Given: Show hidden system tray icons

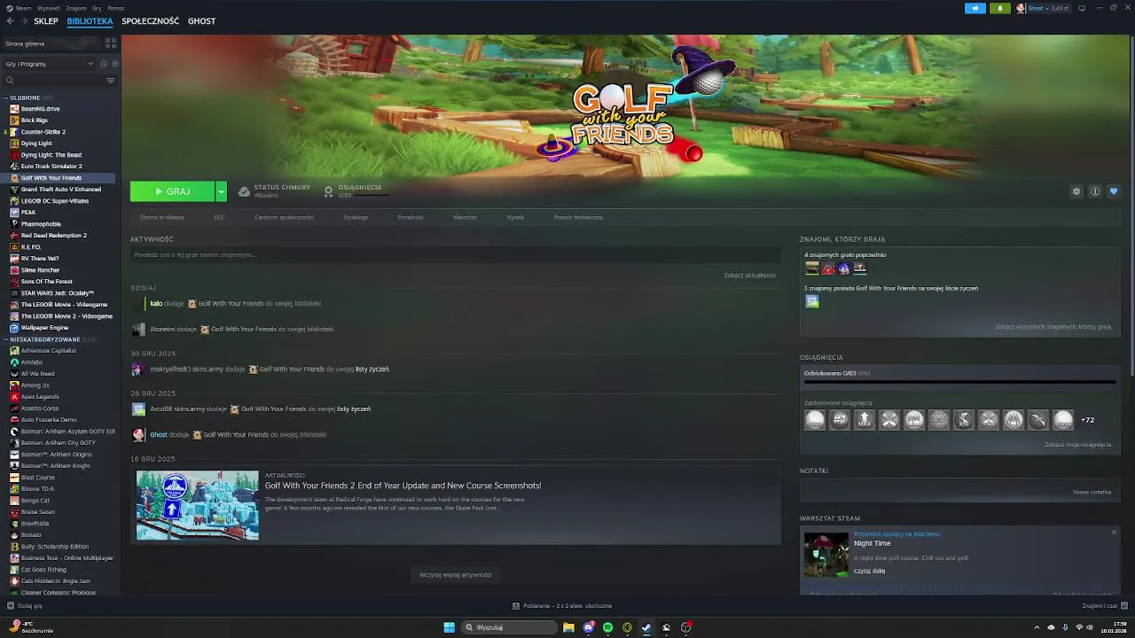Looking at the screenshot, I should [1037, 627].
